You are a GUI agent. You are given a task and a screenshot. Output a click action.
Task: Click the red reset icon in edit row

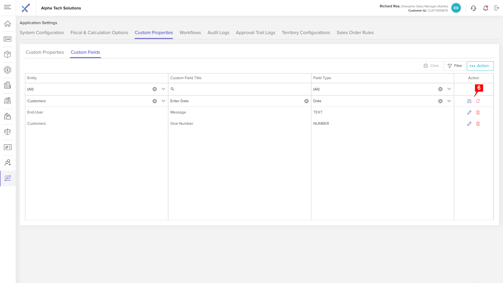(x=478, y=101)
